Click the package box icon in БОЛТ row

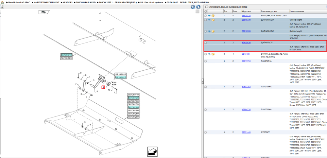(x=213, y=16)
